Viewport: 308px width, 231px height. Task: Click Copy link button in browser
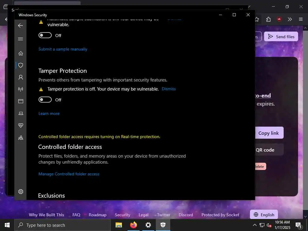(x=269, y=133)
